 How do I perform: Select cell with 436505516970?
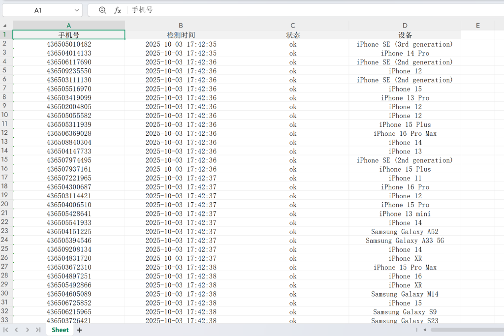click(x=69, y=89)
